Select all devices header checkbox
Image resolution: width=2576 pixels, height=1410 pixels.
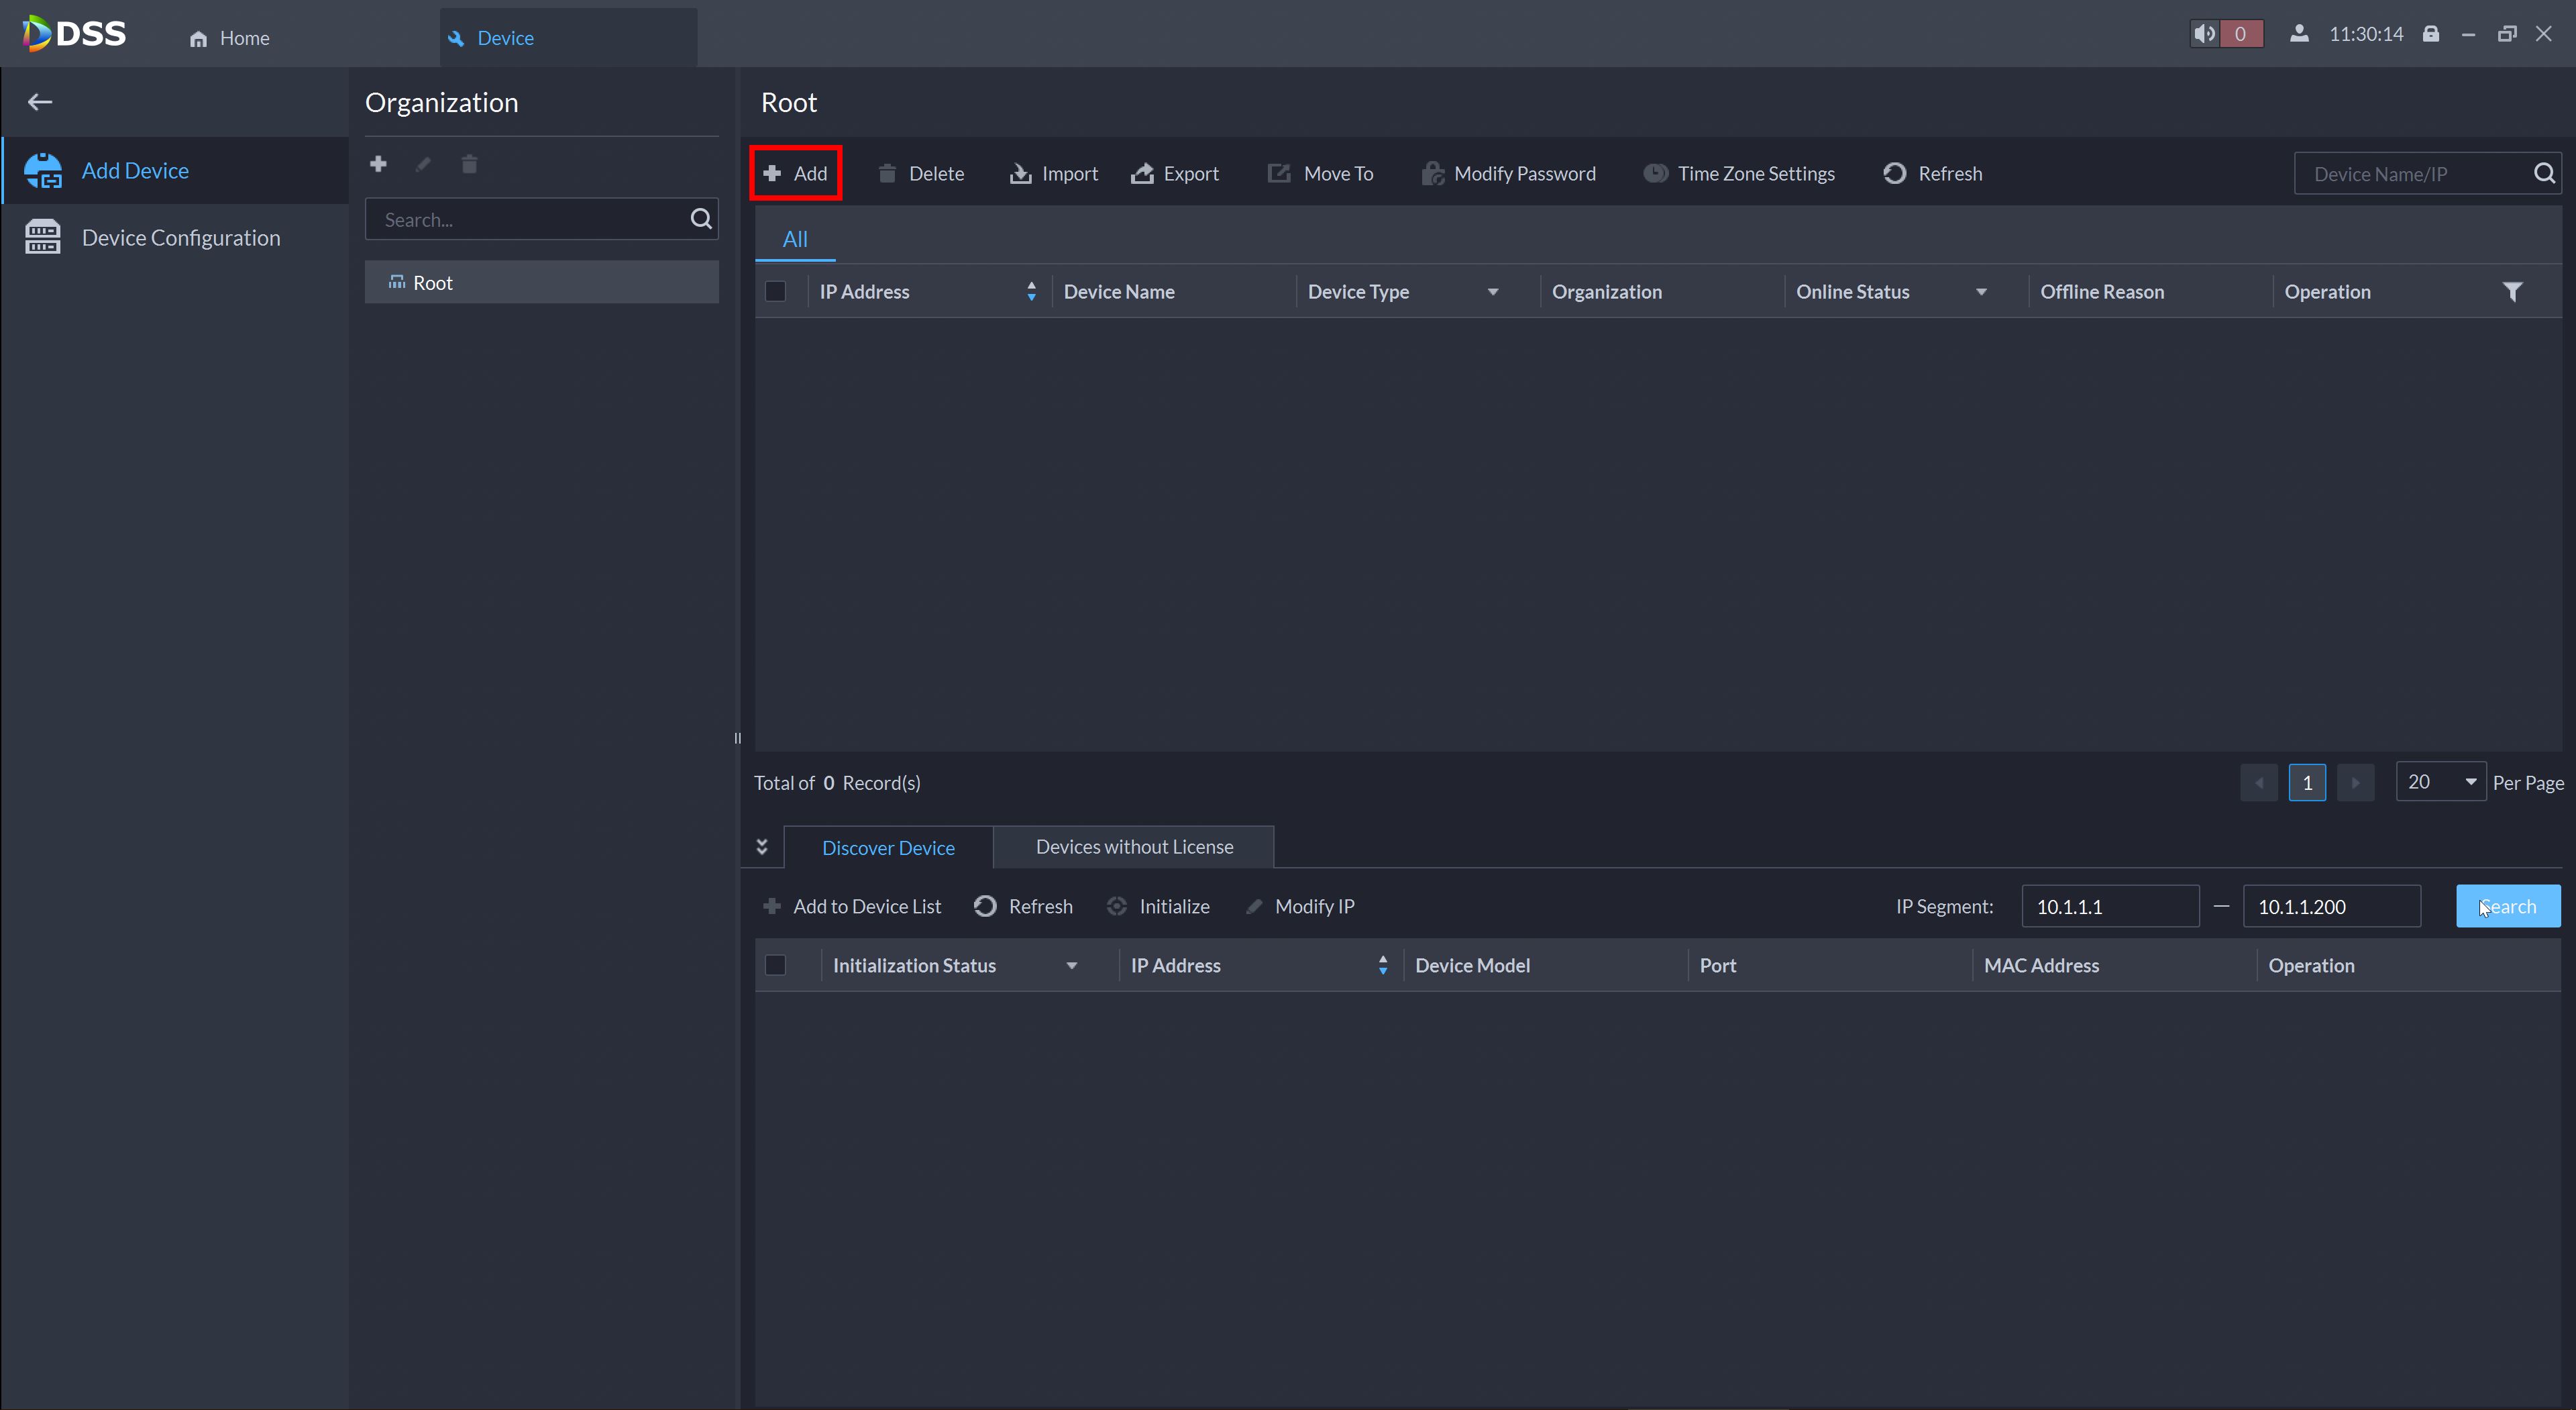point(775,291)
